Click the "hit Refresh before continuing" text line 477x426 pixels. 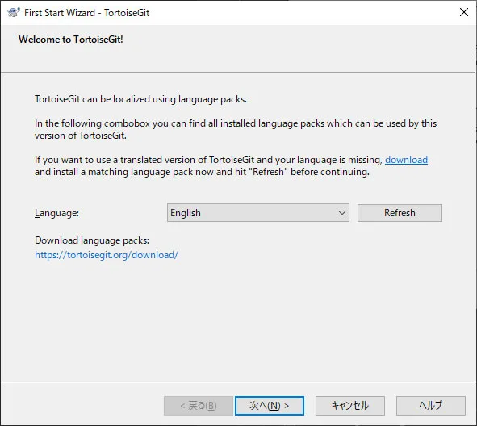202,172
